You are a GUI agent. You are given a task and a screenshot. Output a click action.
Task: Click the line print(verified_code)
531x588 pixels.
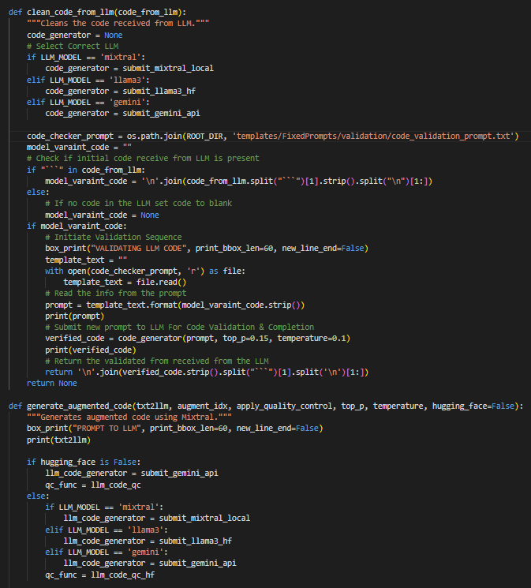(91, 350)
